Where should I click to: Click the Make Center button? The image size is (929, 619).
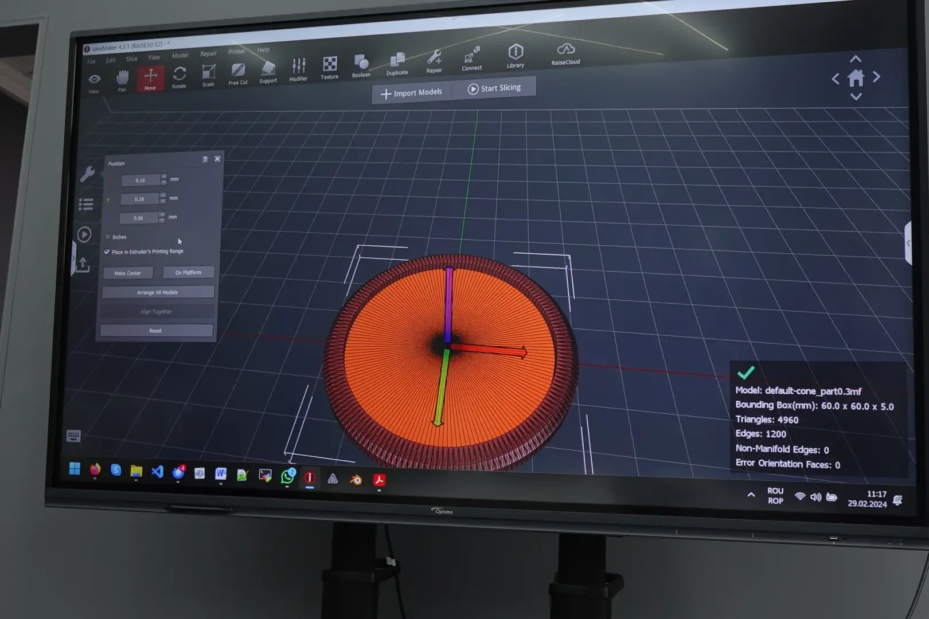point(128,273)
